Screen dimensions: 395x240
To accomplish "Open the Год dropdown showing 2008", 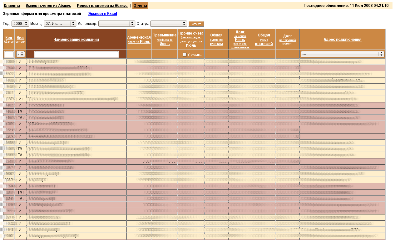I will point(20,24).
